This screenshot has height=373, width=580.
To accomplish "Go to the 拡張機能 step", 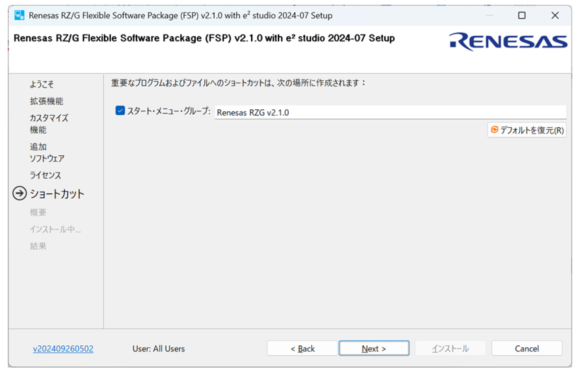I will [46, 101].
